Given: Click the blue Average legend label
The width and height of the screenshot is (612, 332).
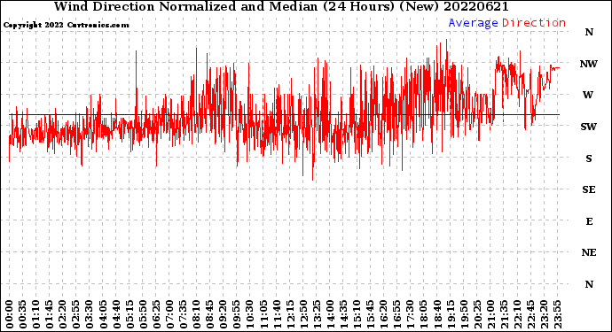Looking at the screenshot, I should [x=473, y=23].
